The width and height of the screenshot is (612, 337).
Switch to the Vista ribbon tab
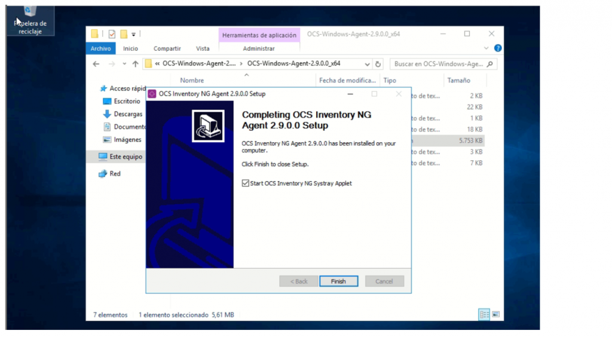point(203,48)
